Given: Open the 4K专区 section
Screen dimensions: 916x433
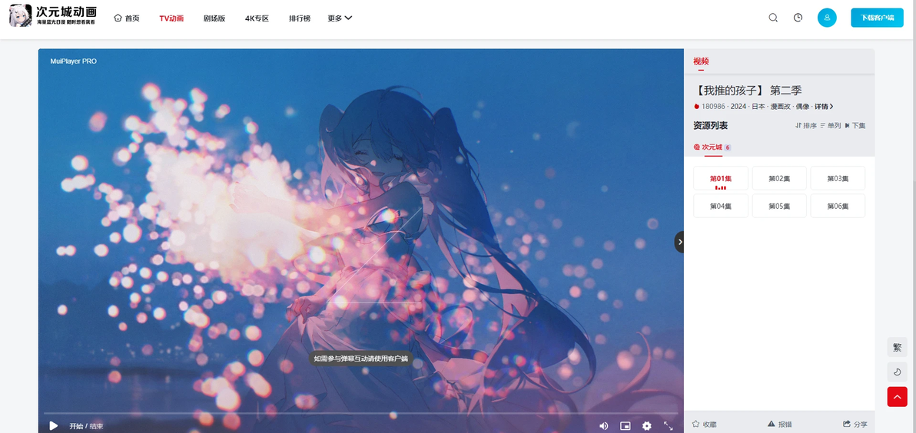Looking at the screenshot, I should (x=257, y=18).
